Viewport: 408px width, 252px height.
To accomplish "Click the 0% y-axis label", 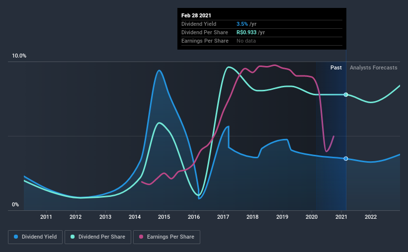I will coord(15,205).
